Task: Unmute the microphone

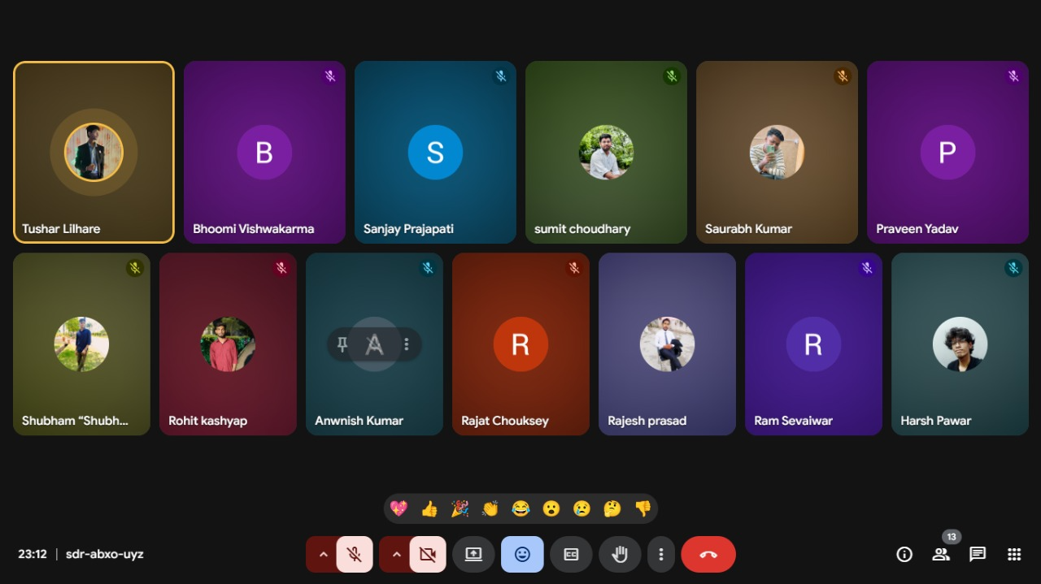Action: pyautogui.click(x=355, y=555)
